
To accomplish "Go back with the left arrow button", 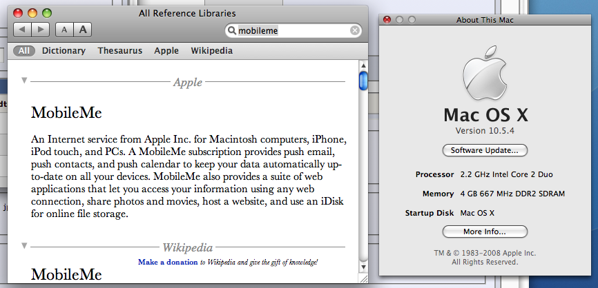I will coord(22,30).
